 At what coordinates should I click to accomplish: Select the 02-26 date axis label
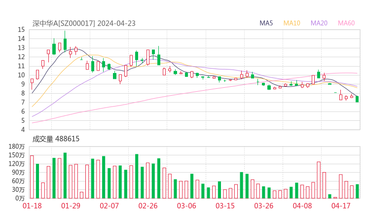(148, 206)
